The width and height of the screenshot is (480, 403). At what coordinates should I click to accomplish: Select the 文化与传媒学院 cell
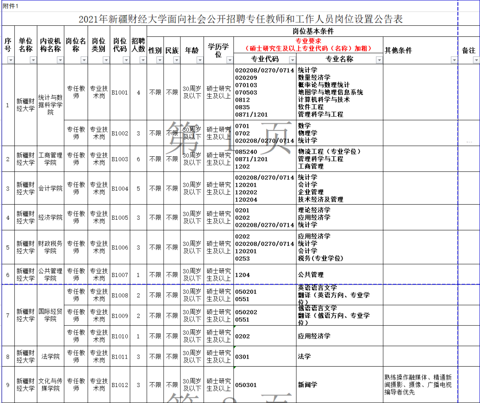(x=51, y=385)
